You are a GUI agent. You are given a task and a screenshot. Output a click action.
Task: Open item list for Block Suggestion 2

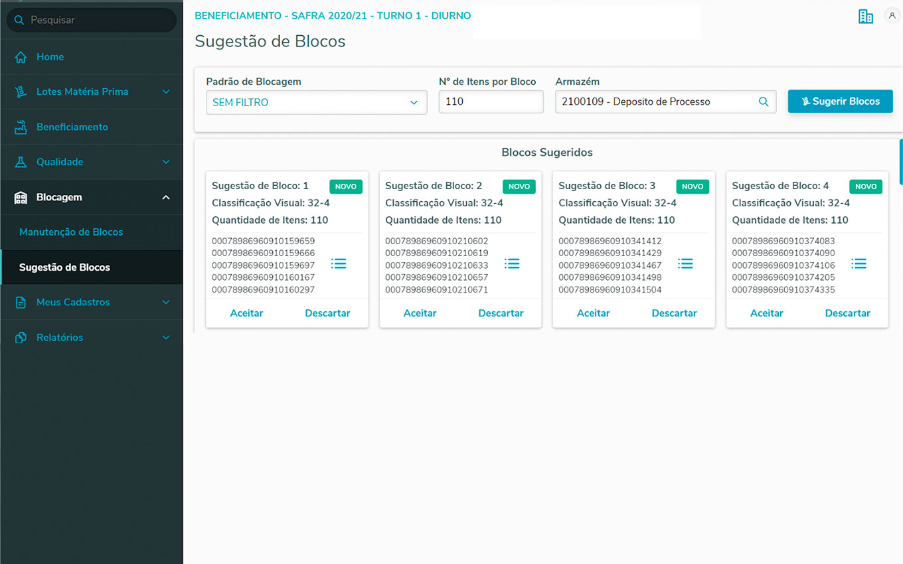(x=512, y=264)
